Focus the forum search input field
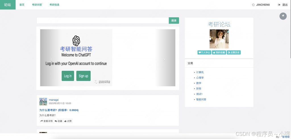Image resolution: width=291 pixels, height=139 pixels. pos(103,21)
